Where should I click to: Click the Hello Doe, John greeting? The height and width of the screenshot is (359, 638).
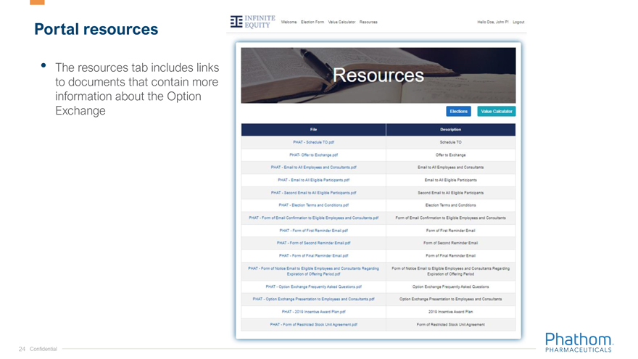[x=493, y=22]
